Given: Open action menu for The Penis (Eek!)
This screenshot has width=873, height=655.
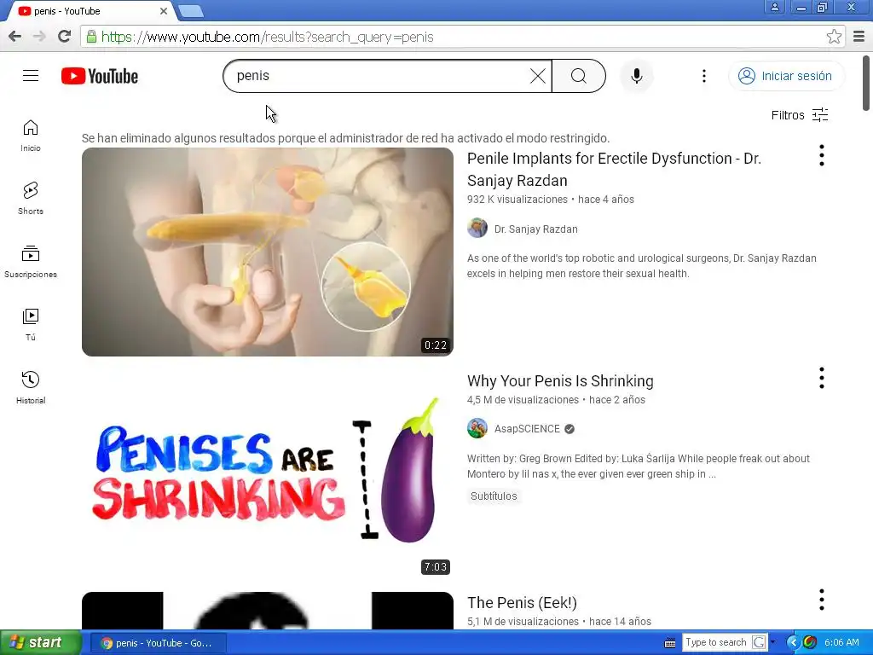Looking at the screenshot, I should click(822, 600).
